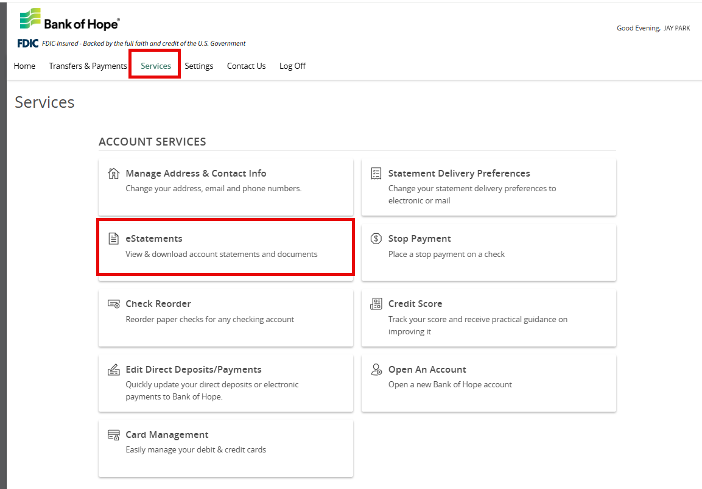Click 'Place a stop payment on a check'

click(446, 254)
